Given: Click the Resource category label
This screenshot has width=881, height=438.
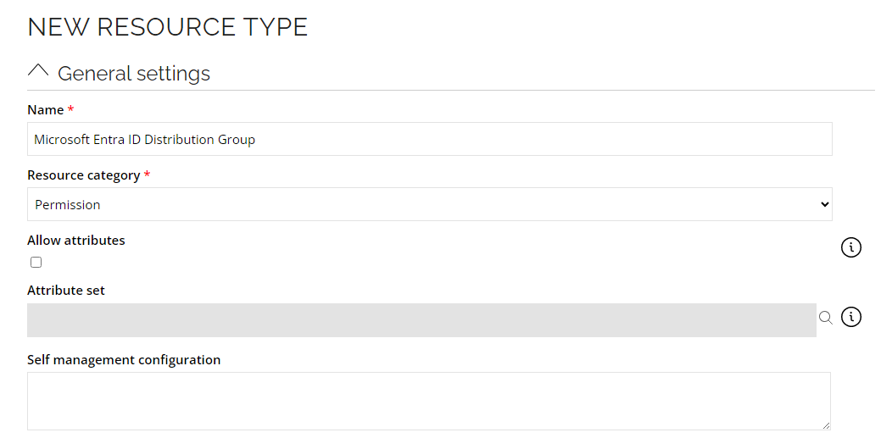Looking at the screenshot, I should coord(84,175).
